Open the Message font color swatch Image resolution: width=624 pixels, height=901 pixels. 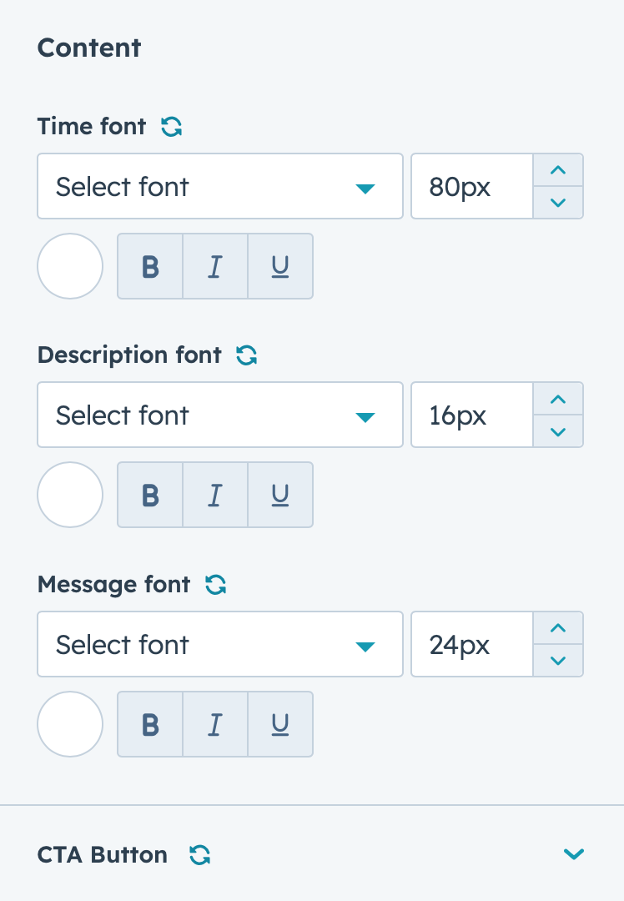[70, 724]
